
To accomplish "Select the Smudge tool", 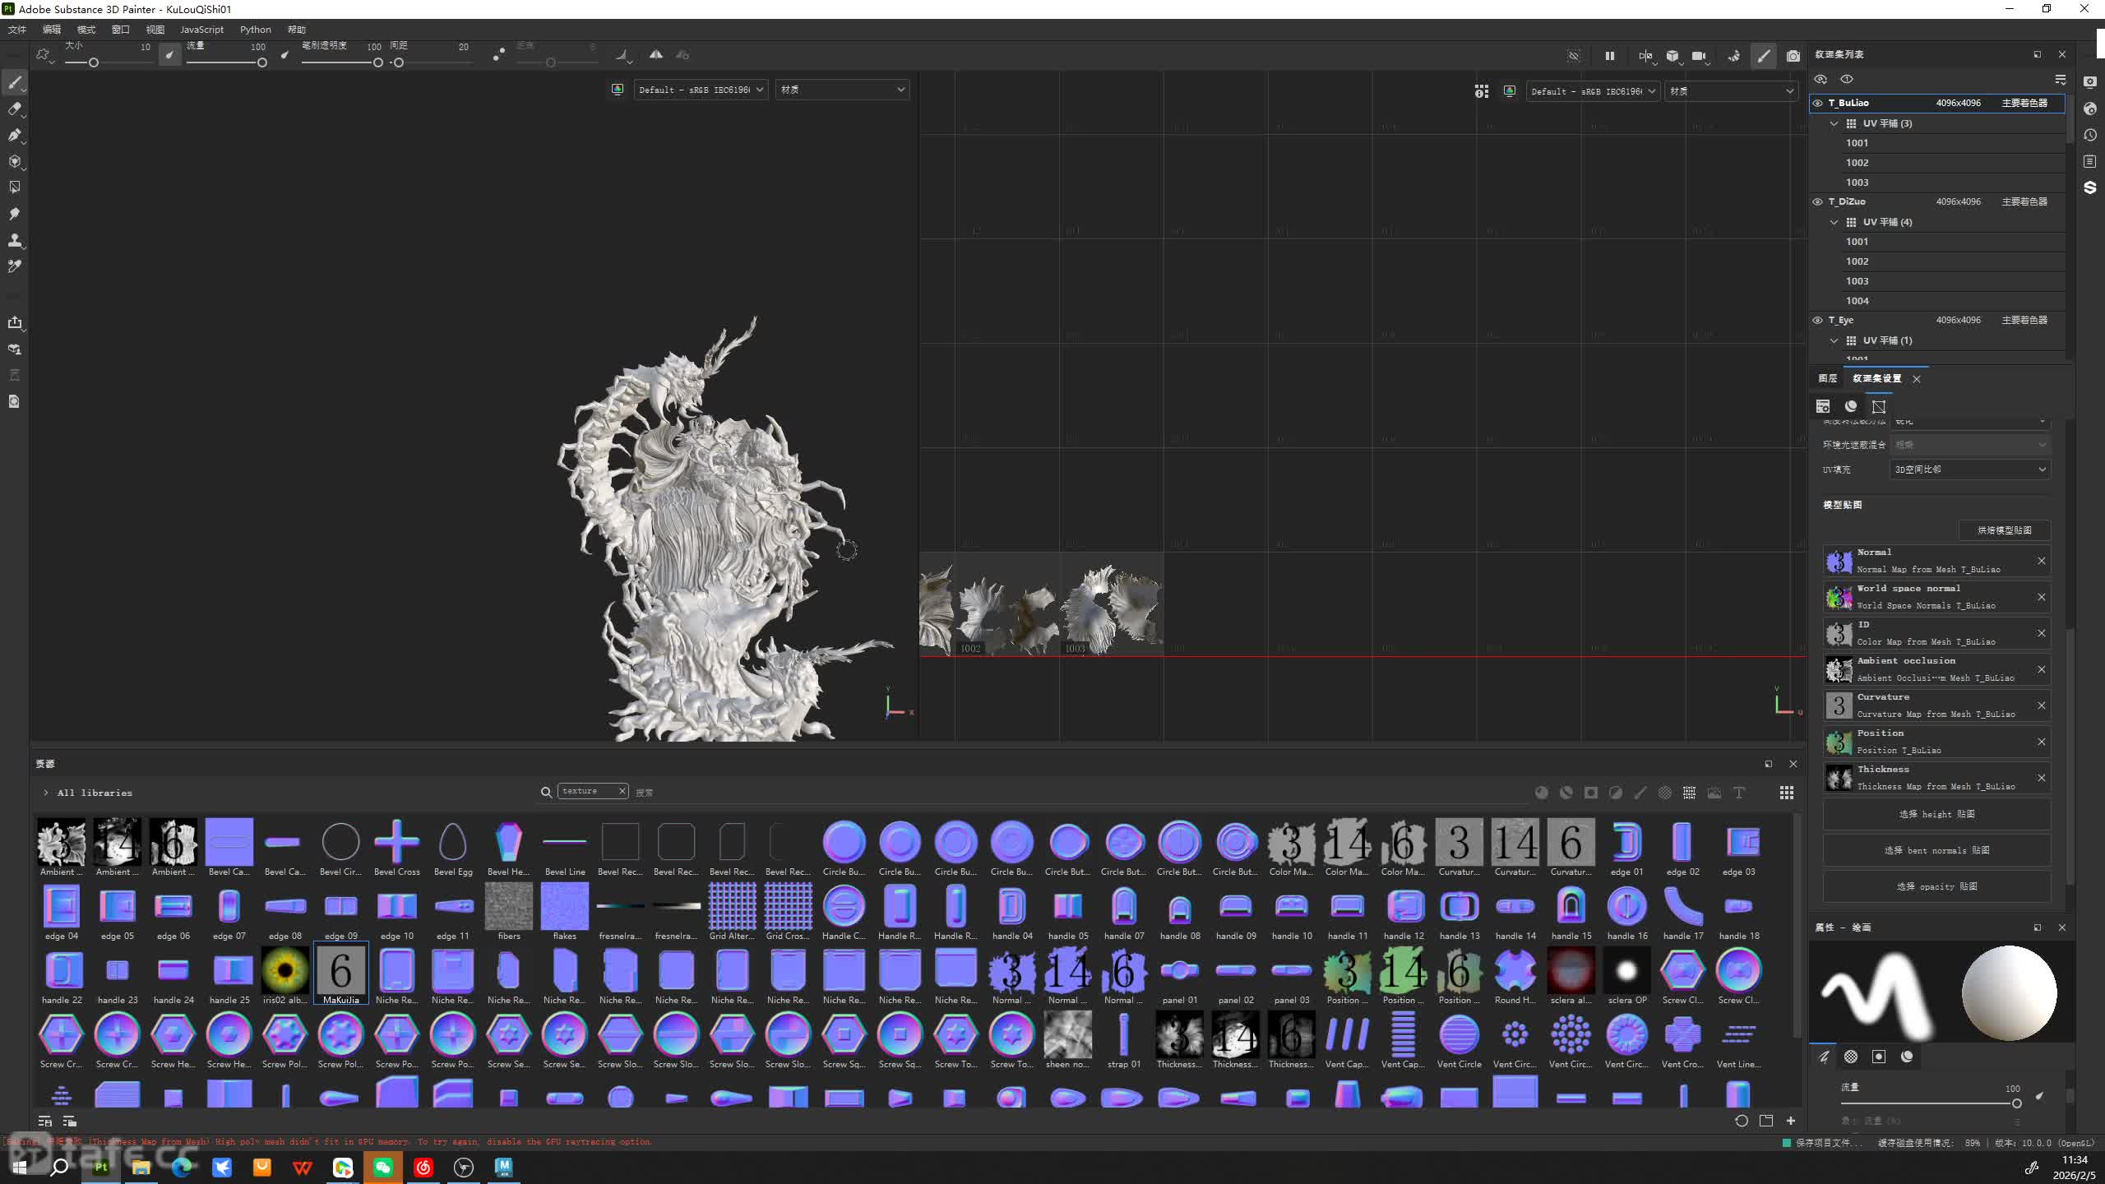I will (14, 214).
